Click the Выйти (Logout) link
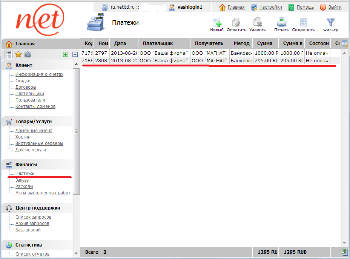350x259 pixels. (x=335, y=7)
